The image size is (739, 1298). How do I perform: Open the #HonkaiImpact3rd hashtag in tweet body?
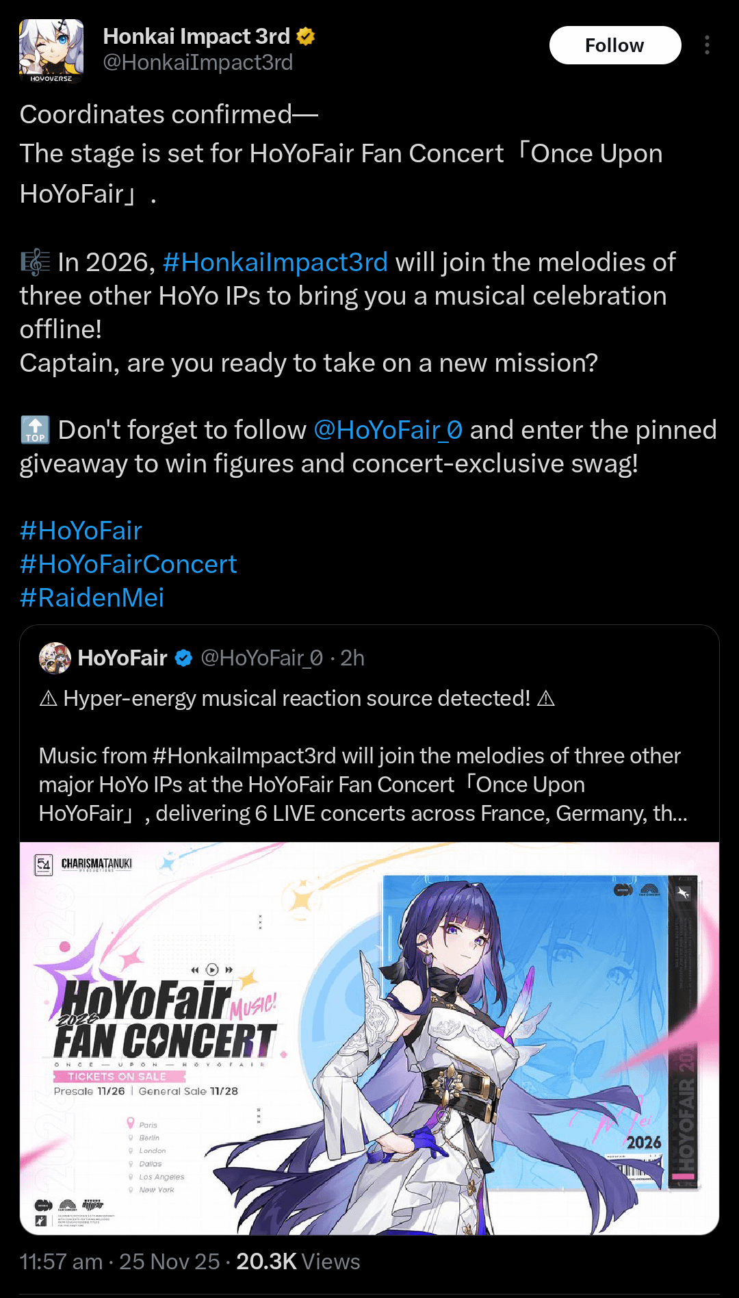click(275, 262)
